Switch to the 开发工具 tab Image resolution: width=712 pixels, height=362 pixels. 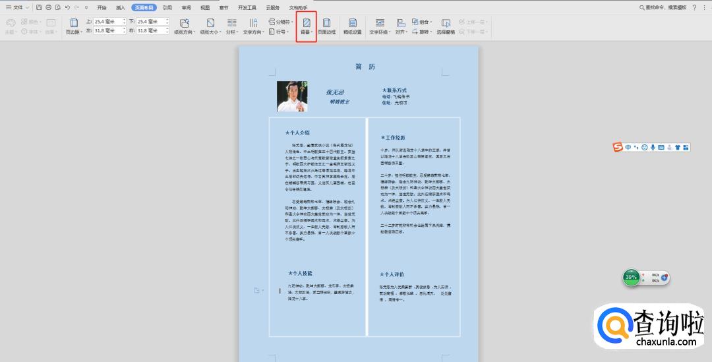247,8
